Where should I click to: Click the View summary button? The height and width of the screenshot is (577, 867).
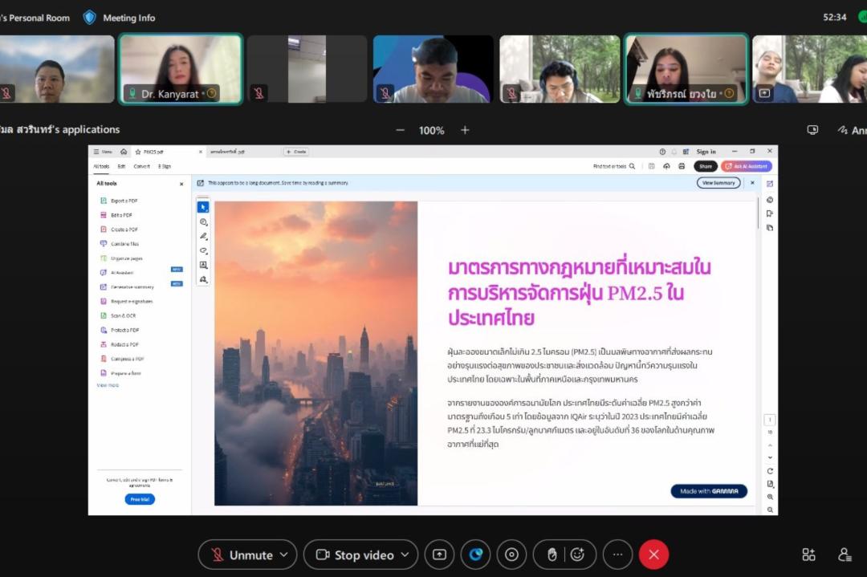coord(718,183)
